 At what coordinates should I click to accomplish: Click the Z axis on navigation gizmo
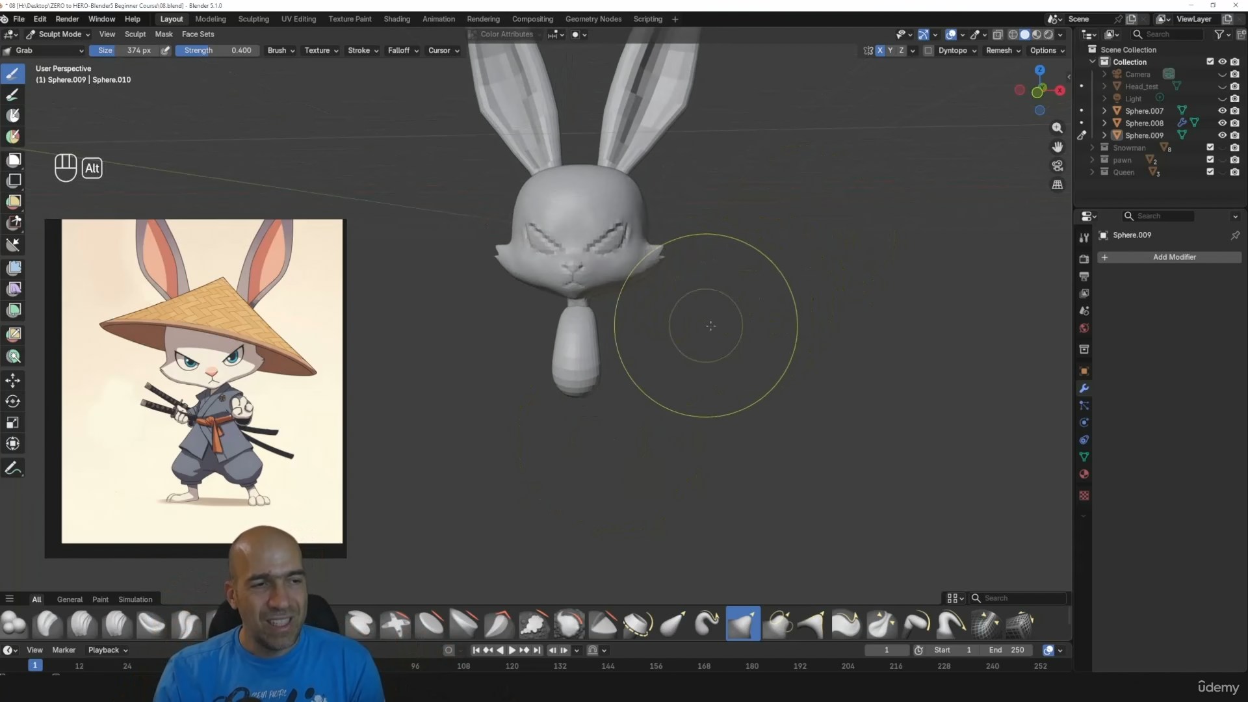tap(1039, 70)
